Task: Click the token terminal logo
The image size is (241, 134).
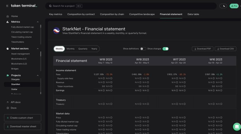Action: pos(24,6)
